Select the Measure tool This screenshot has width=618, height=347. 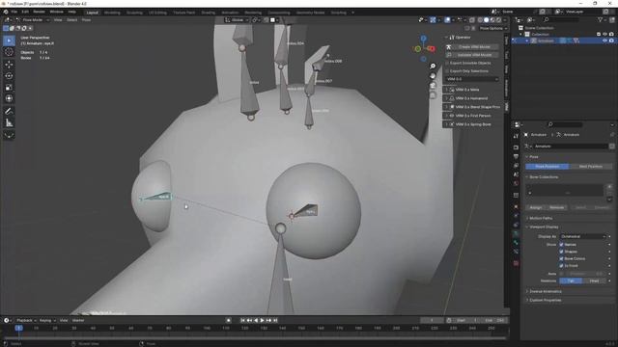click(x=9, y=123)
